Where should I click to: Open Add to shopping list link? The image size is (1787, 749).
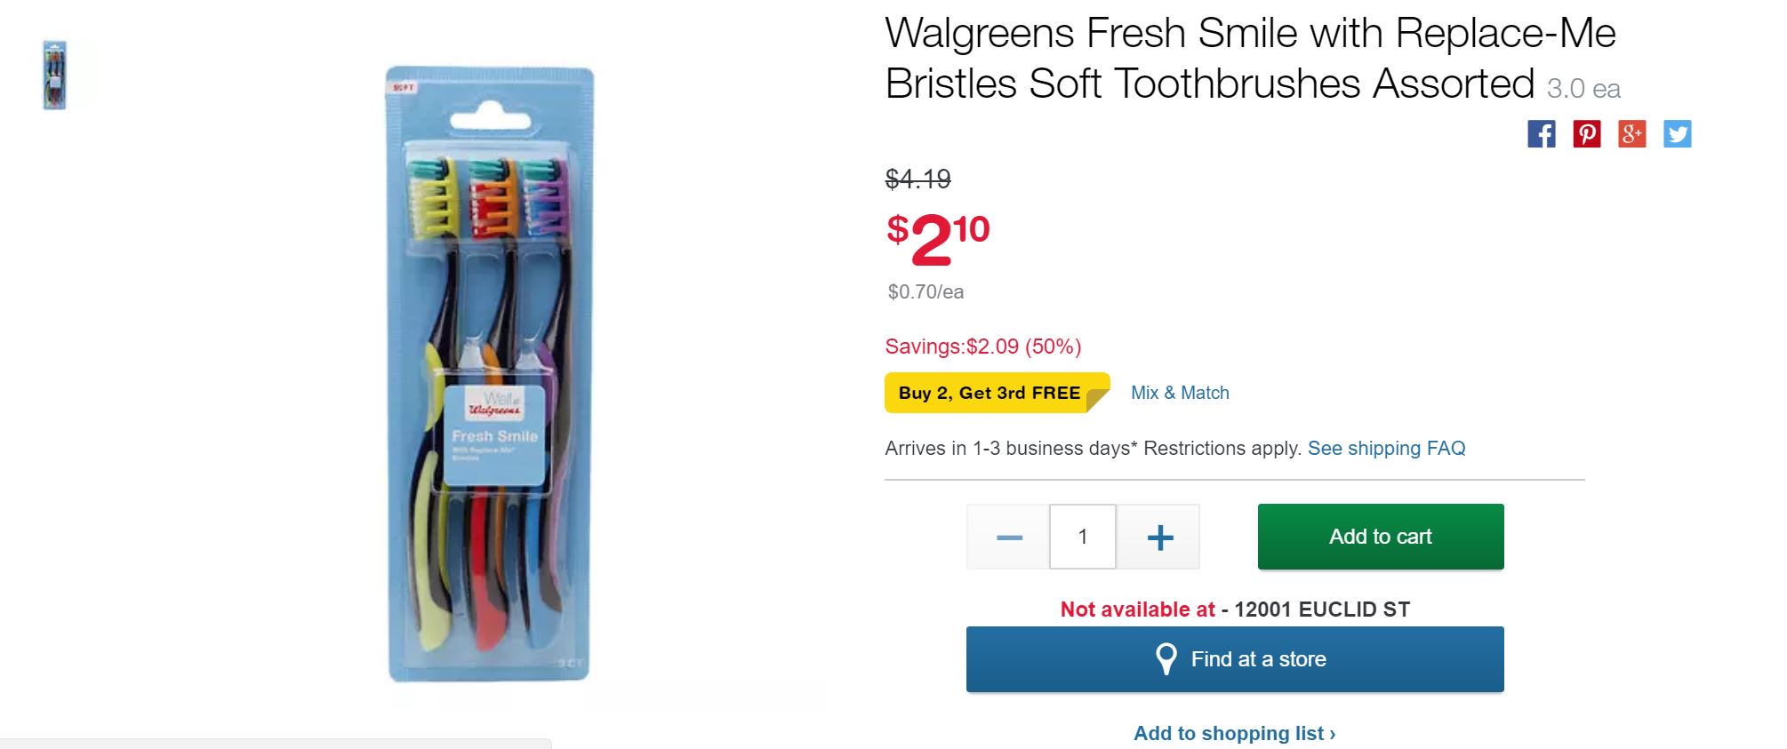tap(1234, 733)
